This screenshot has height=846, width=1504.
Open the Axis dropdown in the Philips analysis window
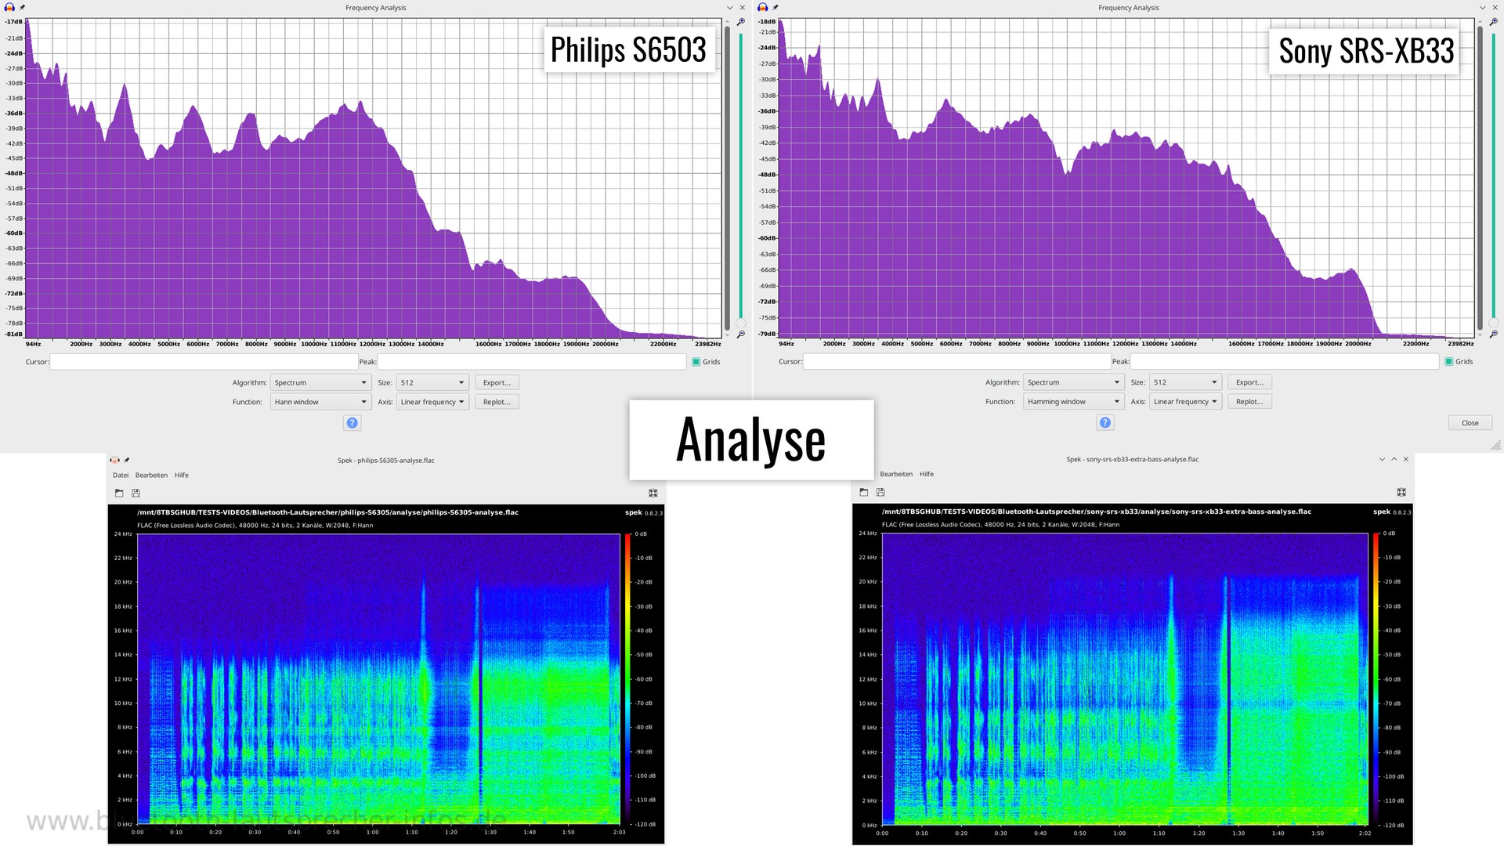tap(432, 402)
